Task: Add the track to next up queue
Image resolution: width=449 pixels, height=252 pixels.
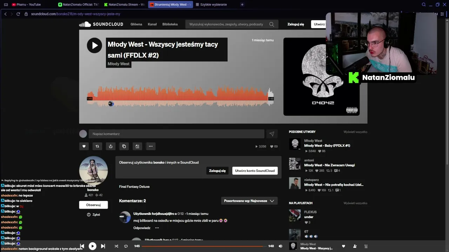Action: [137, 146]
